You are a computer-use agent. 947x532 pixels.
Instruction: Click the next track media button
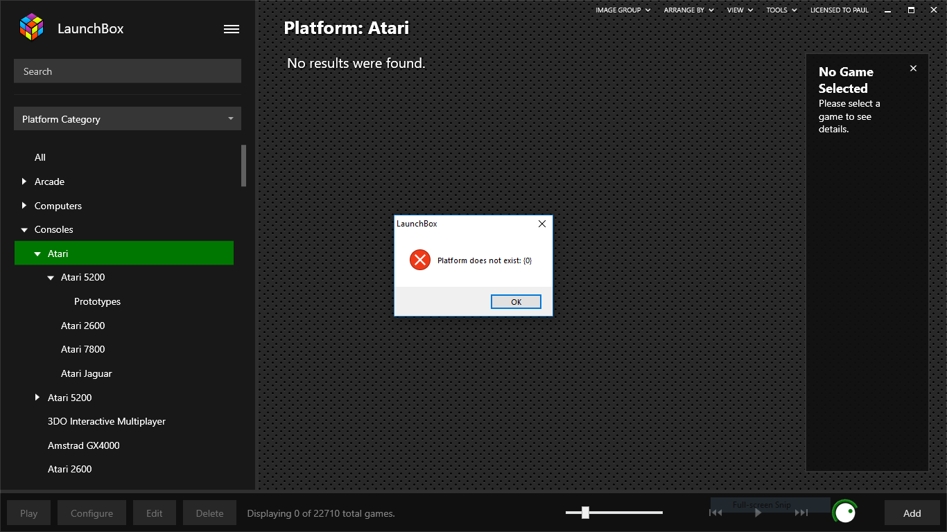801,513
